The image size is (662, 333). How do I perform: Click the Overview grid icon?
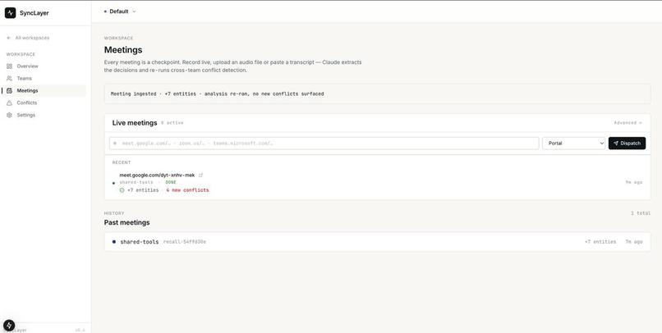coord(9,66)
